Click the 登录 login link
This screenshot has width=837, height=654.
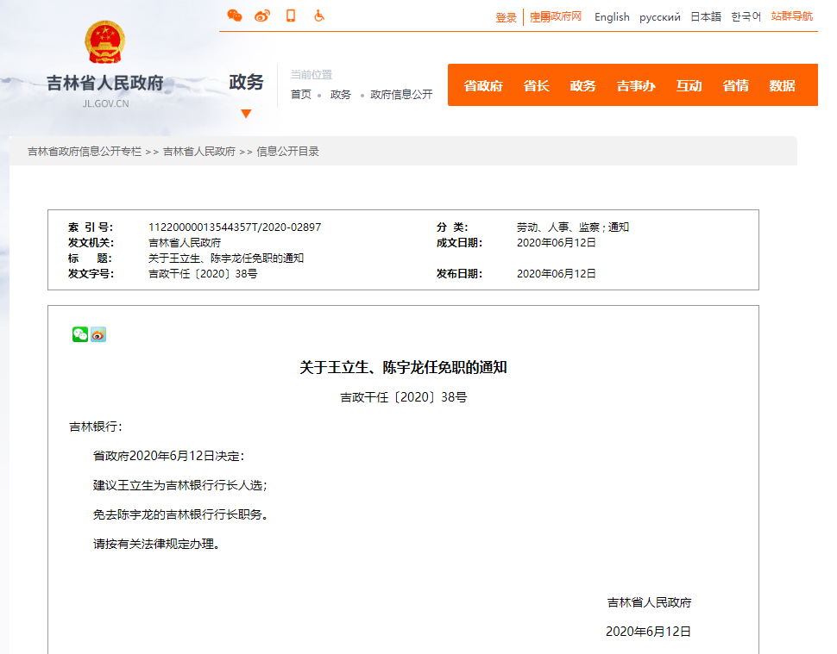point(506,17)
